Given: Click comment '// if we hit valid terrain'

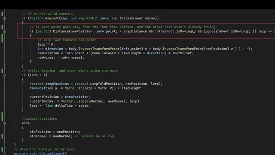Looking at the screenshot, I should click(47, 14).
